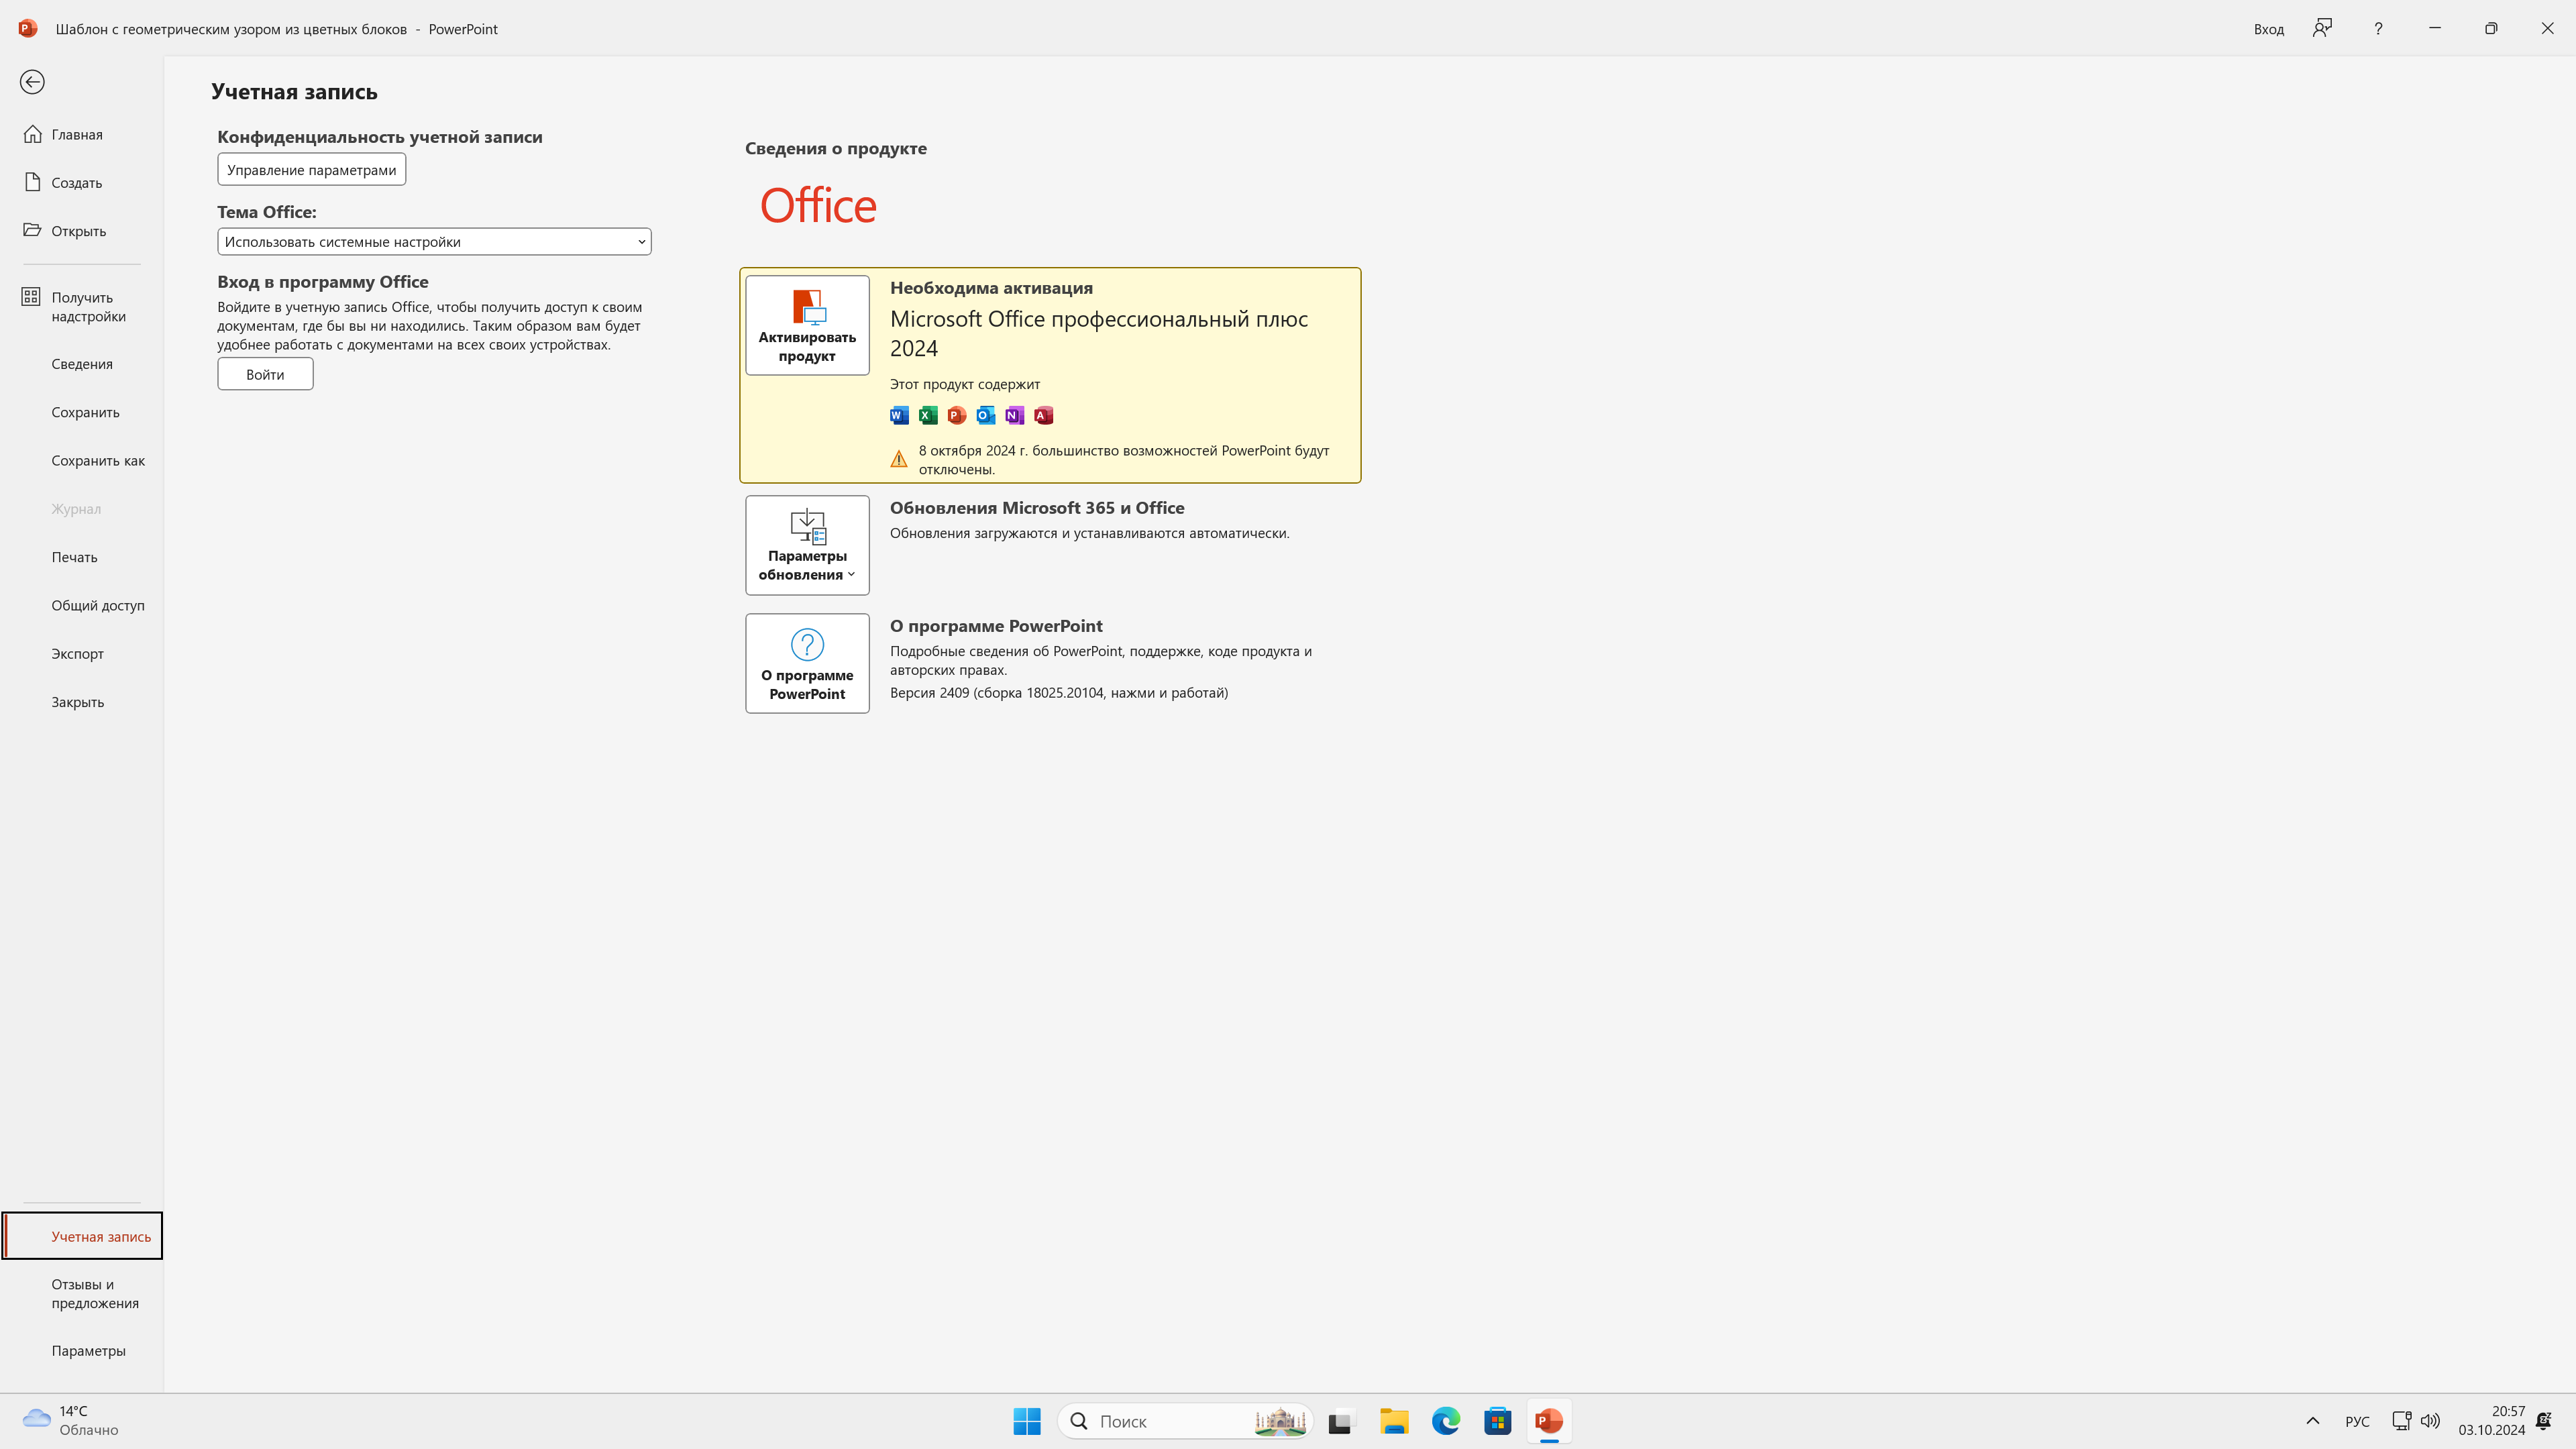This screenshot has width=2576, height=1449.
Task: Open Help with the question mark icon
Action: pos(2378,28)
